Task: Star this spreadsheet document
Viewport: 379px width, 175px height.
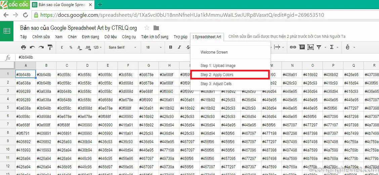Action: coord(147,28)
